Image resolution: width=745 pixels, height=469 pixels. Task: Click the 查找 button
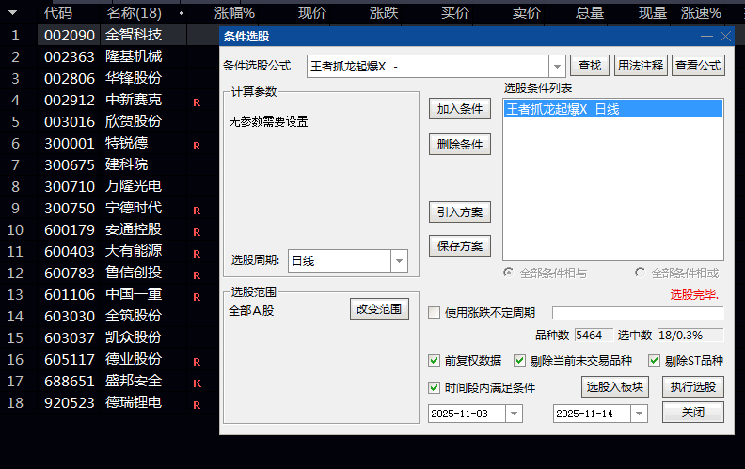[x=590, y=66]
